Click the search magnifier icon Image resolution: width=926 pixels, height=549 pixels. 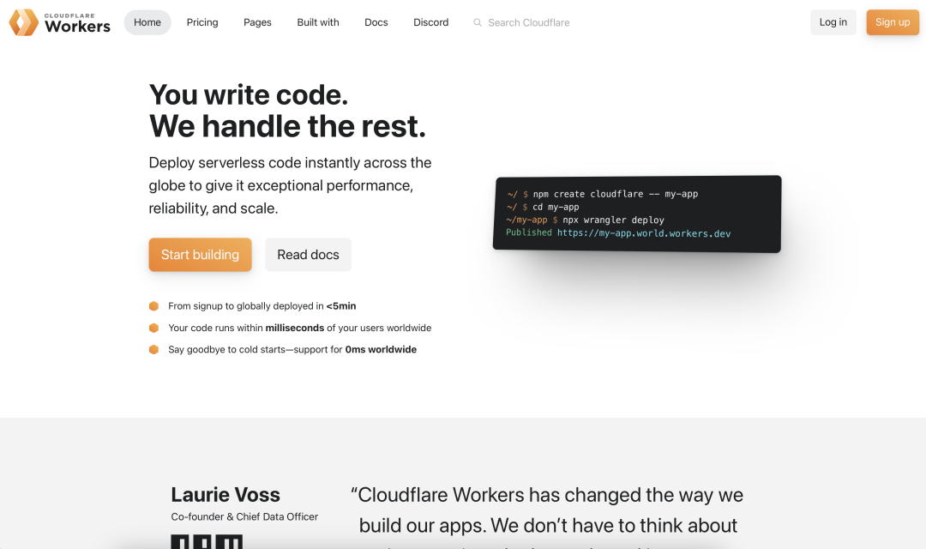478,22
